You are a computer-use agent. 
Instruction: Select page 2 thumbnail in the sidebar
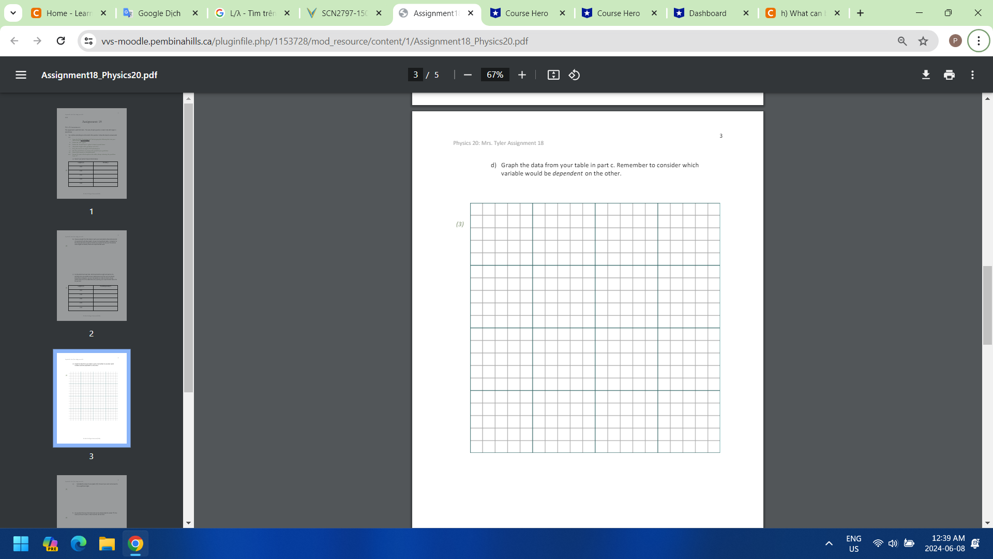tap(92, 275)
